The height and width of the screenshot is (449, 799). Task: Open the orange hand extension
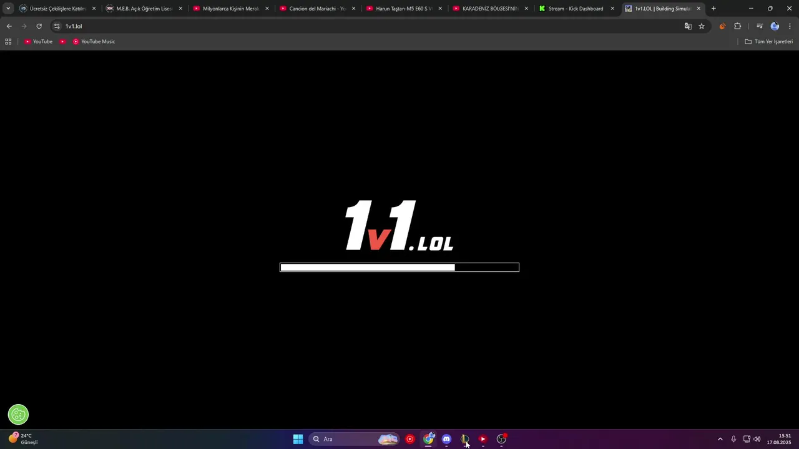click(722, 26)
